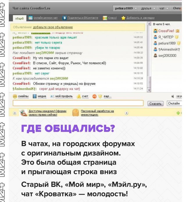Click the chat scrollbar thumb

(149, 82)
